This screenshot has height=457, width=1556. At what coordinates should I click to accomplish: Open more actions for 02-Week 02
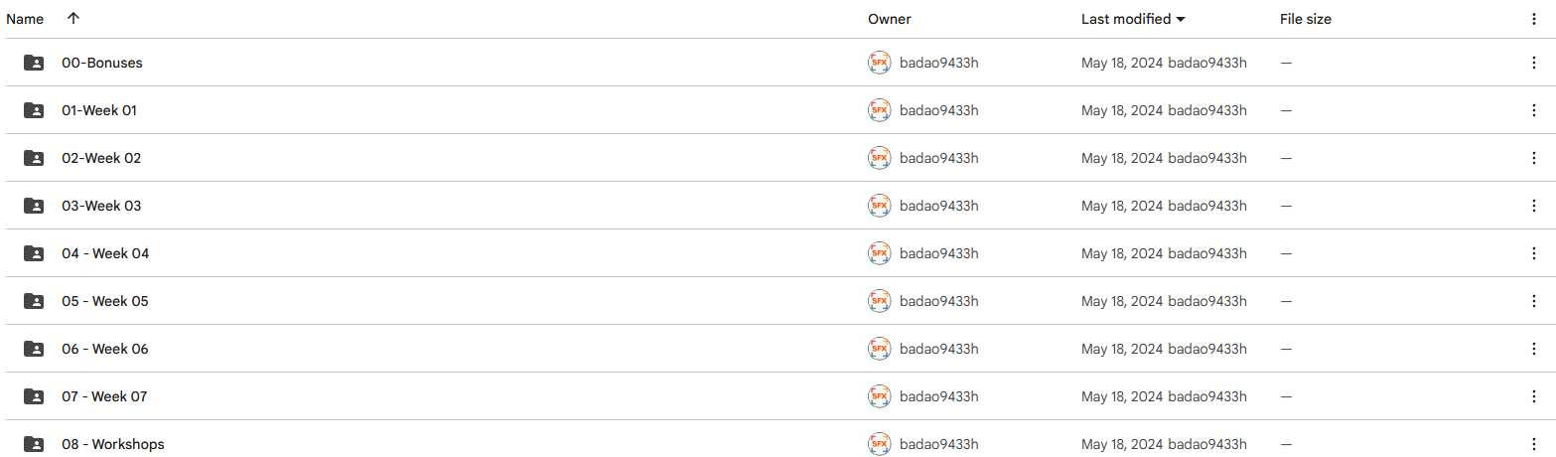[1534, 158]
